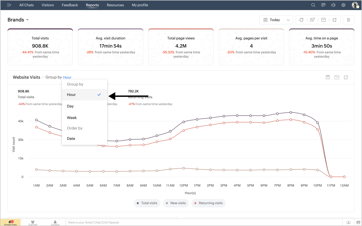This screenshot has height=226, width=362.
Task: Toggle New visits legend series
Action: pyautogui.click(x=176, y=203)
